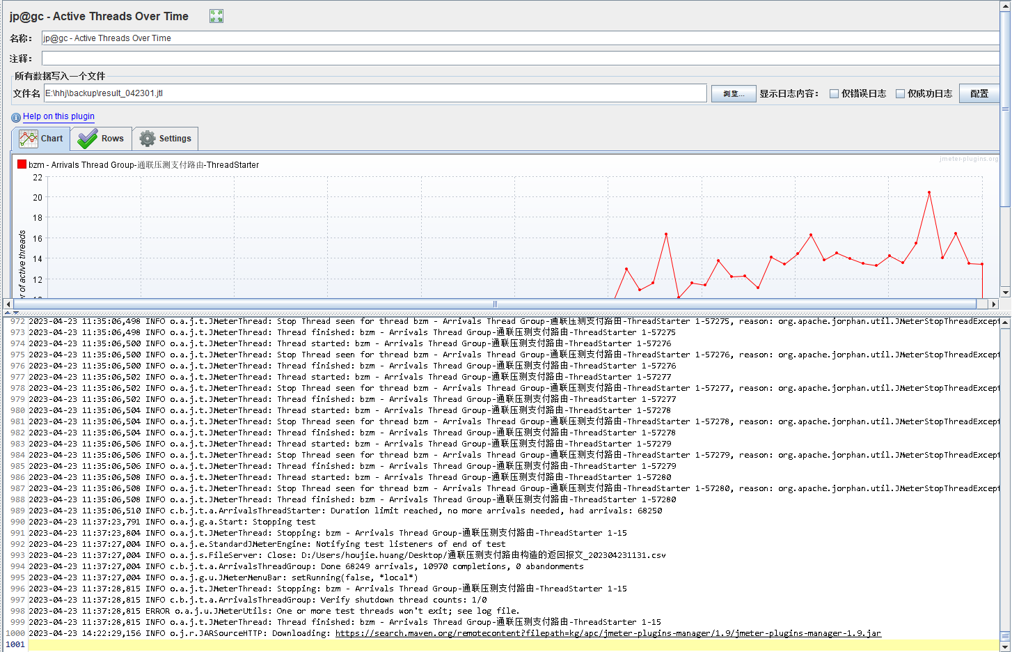Screen dimensions: 1012x652
Task: Click the horizontal scrollbar right arrow
Action: [x=994, y=304]
